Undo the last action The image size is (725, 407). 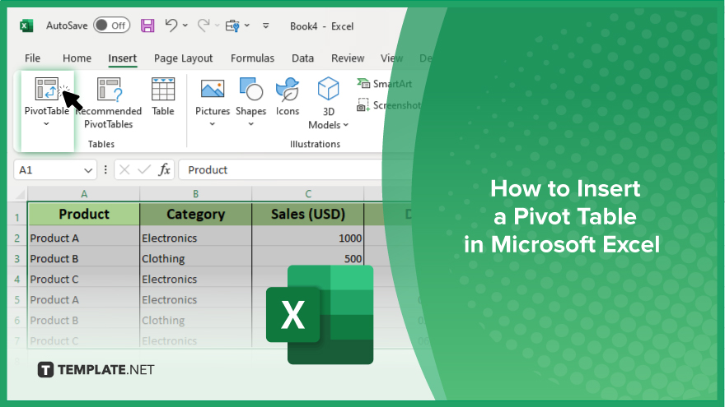(171, 25)
